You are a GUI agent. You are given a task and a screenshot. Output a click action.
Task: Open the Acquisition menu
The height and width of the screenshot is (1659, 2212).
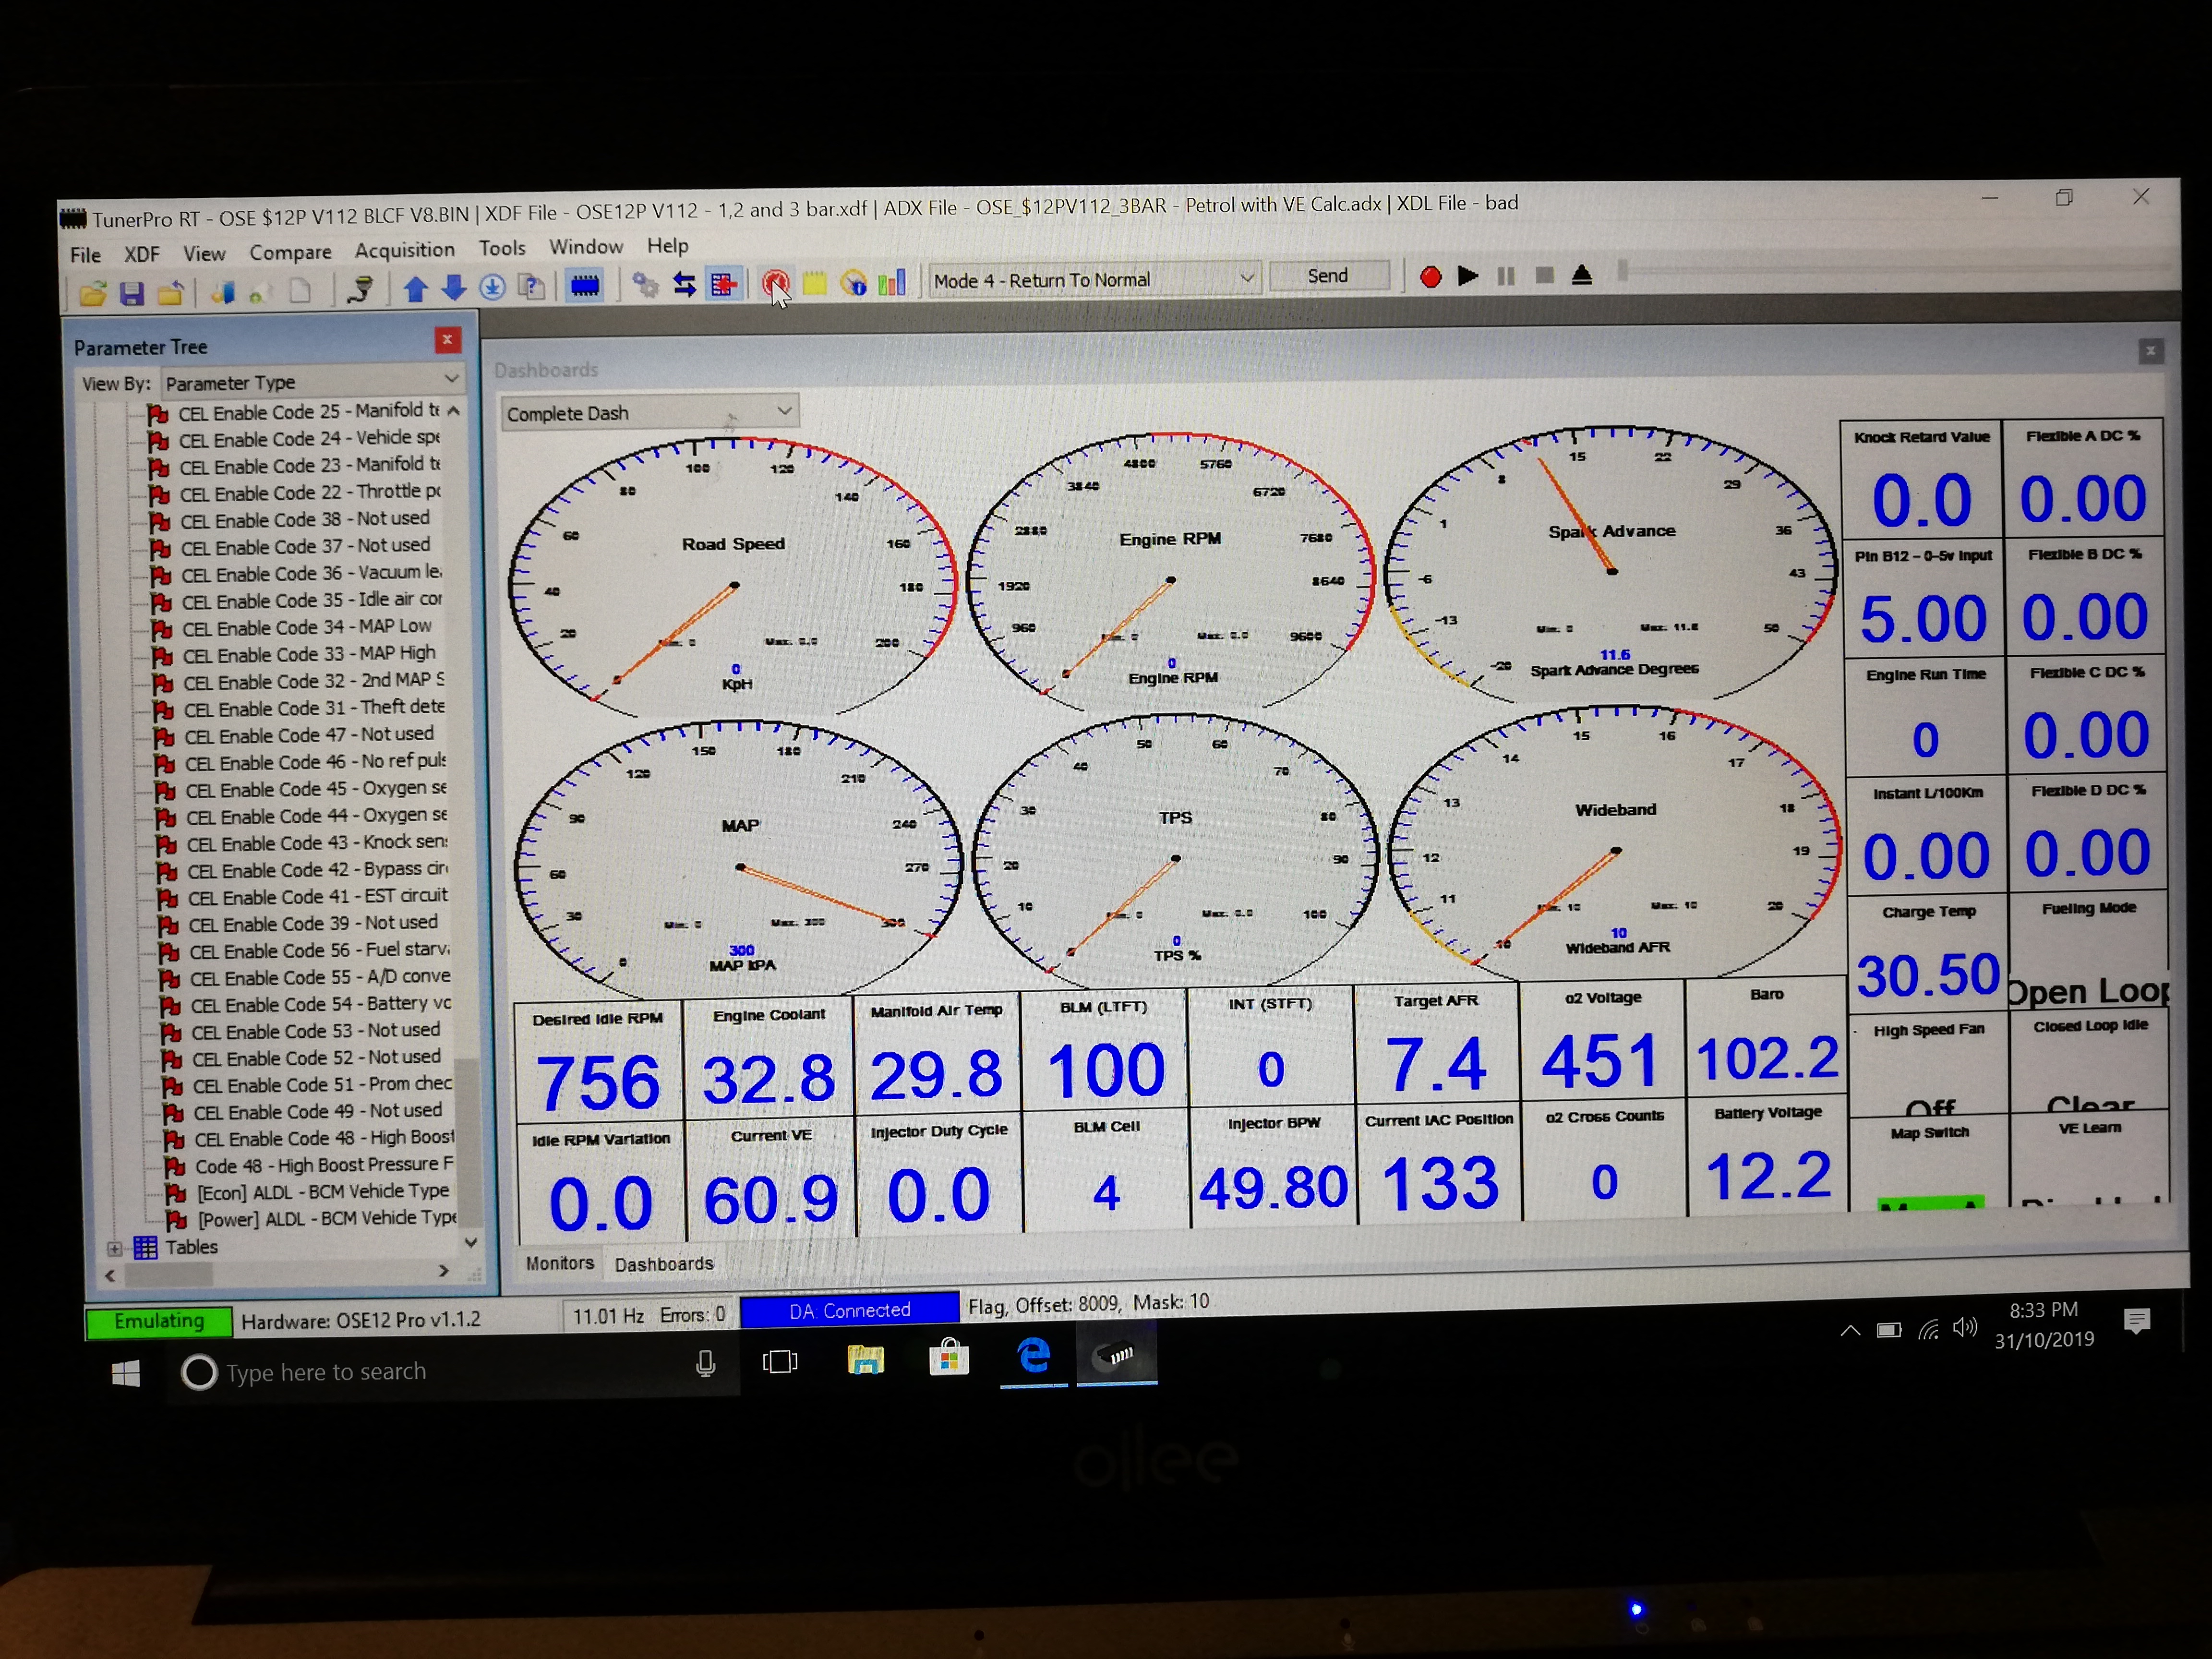point(404,250)
